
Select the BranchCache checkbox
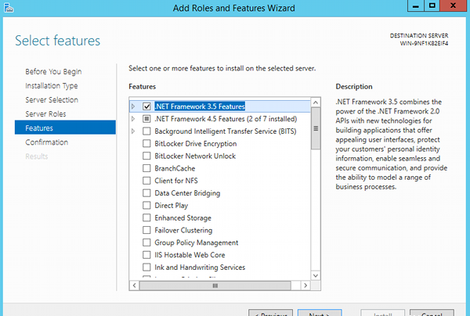[x=146, y=168]
